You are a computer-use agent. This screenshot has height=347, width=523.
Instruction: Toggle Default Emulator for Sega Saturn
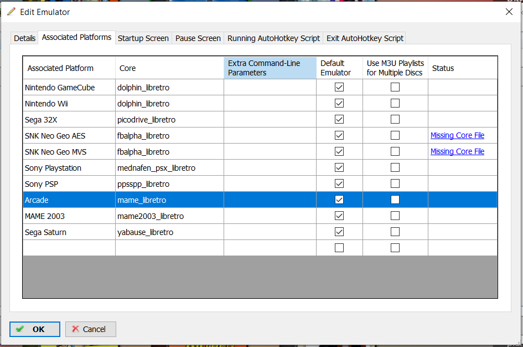pyautogui.click(x=339, y=232)
